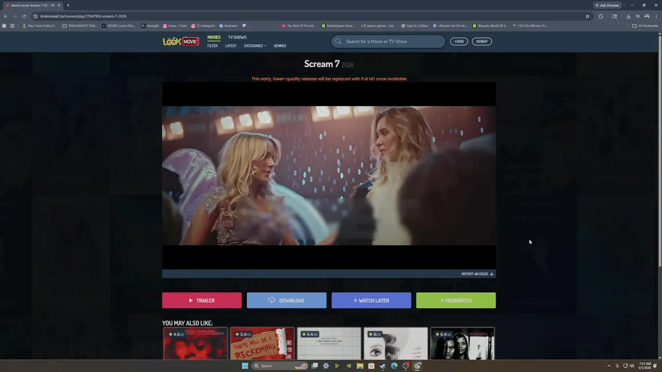Image resolution: width=662 pixels, height=372 pixels.
Task: Open PERSONALITY TRAI bookmark folder
Action: [x=80, y=25]
